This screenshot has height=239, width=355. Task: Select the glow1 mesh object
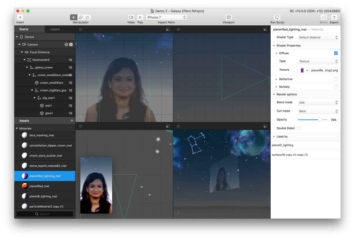(x=45, y=113)
